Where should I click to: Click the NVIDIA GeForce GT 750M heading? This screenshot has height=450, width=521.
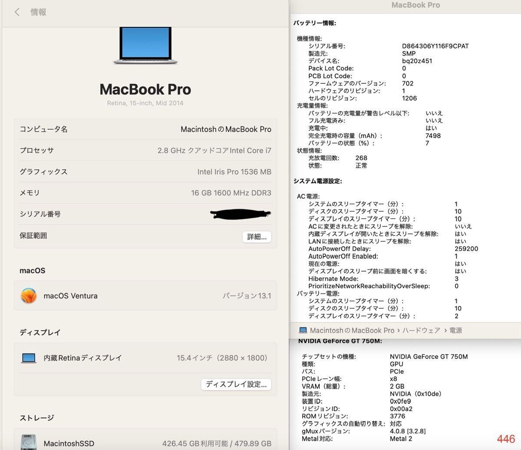point(340,341)
